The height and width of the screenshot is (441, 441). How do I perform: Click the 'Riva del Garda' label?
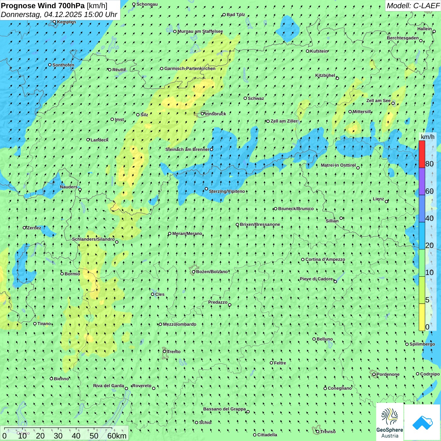pyautogui.click(x=109, y=386)
